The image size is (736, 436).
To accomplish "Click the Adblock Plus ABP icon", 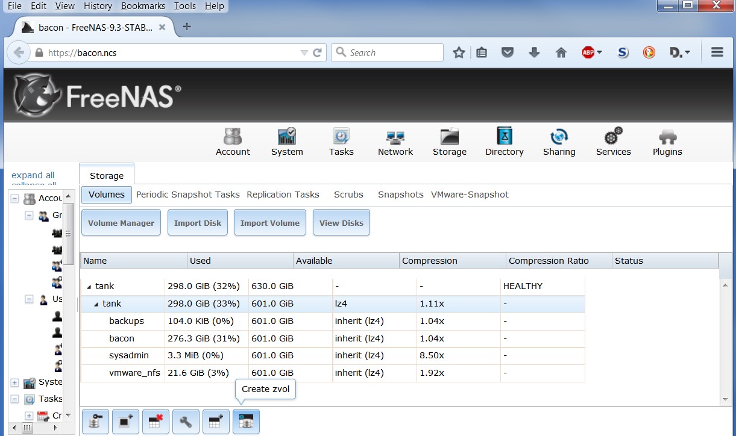I will coord(588,52).
